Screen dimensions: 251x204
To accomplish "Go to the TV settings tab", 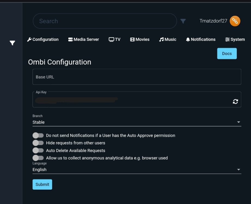I will tap(115, 39).
